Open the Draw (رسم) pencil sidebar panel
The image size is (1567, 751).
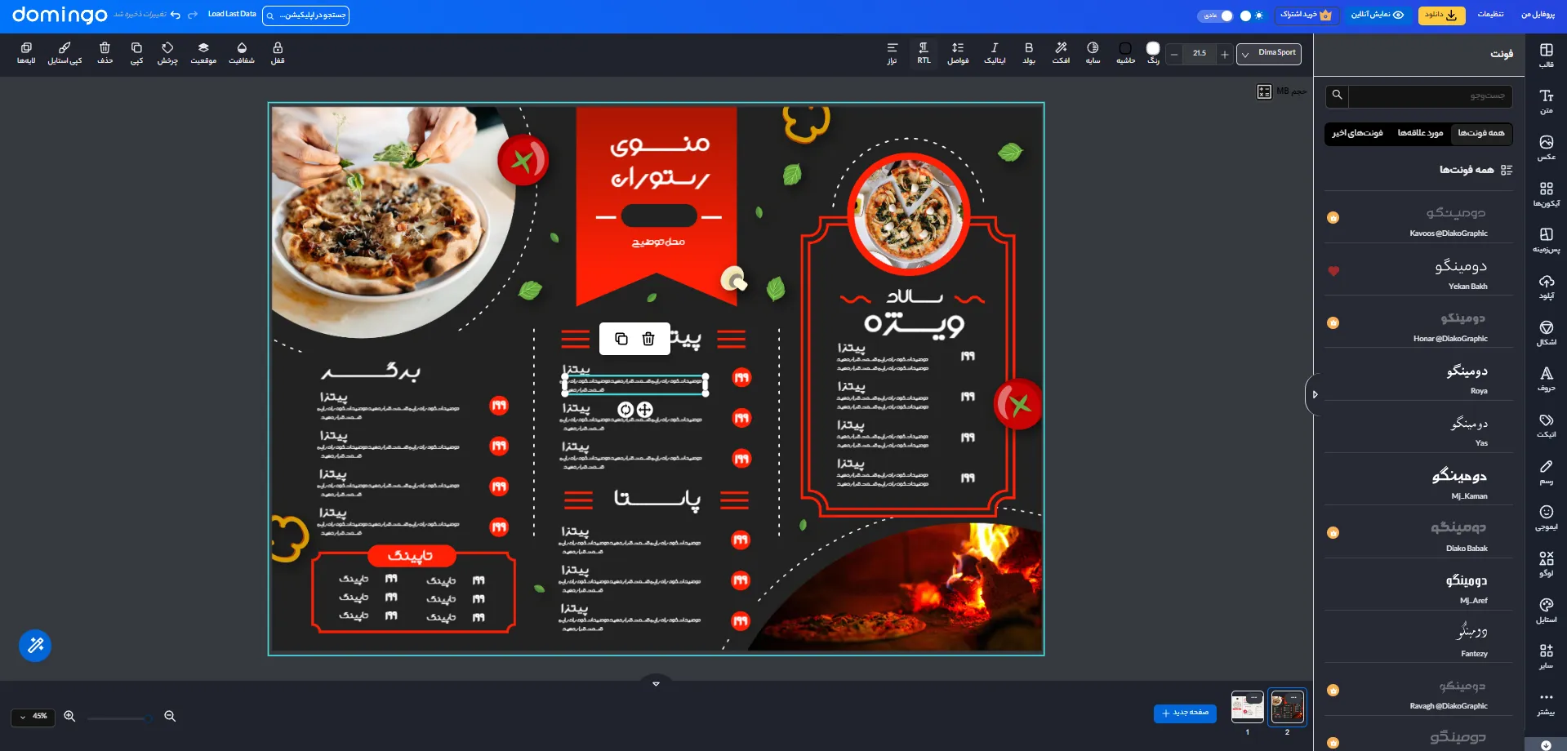coord(1546,472)
